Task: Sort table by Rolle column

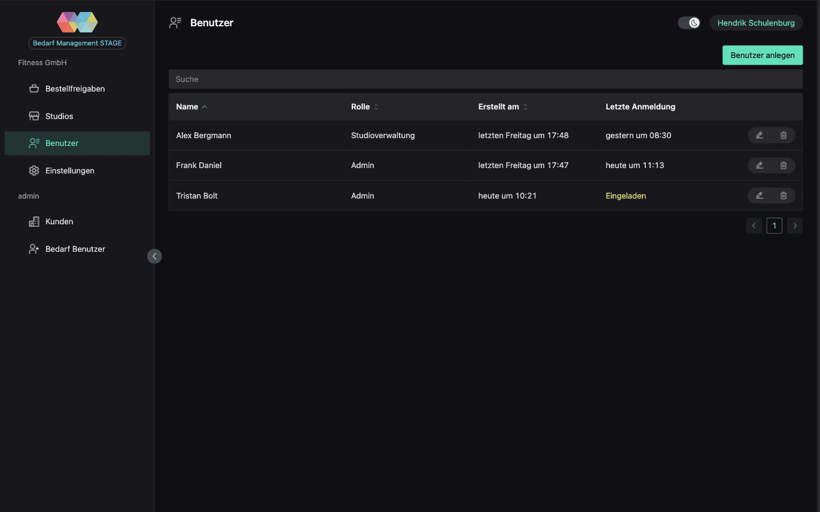Action: coord(365,106)
